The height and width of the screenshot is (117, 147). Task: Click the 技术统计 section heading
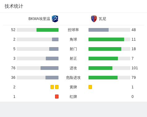tap(14, 6)
